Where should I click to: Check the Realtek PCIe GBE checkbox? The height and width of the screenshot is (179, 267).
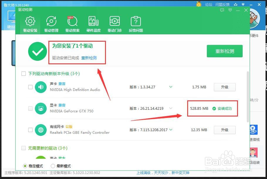(x=30, y=130)
